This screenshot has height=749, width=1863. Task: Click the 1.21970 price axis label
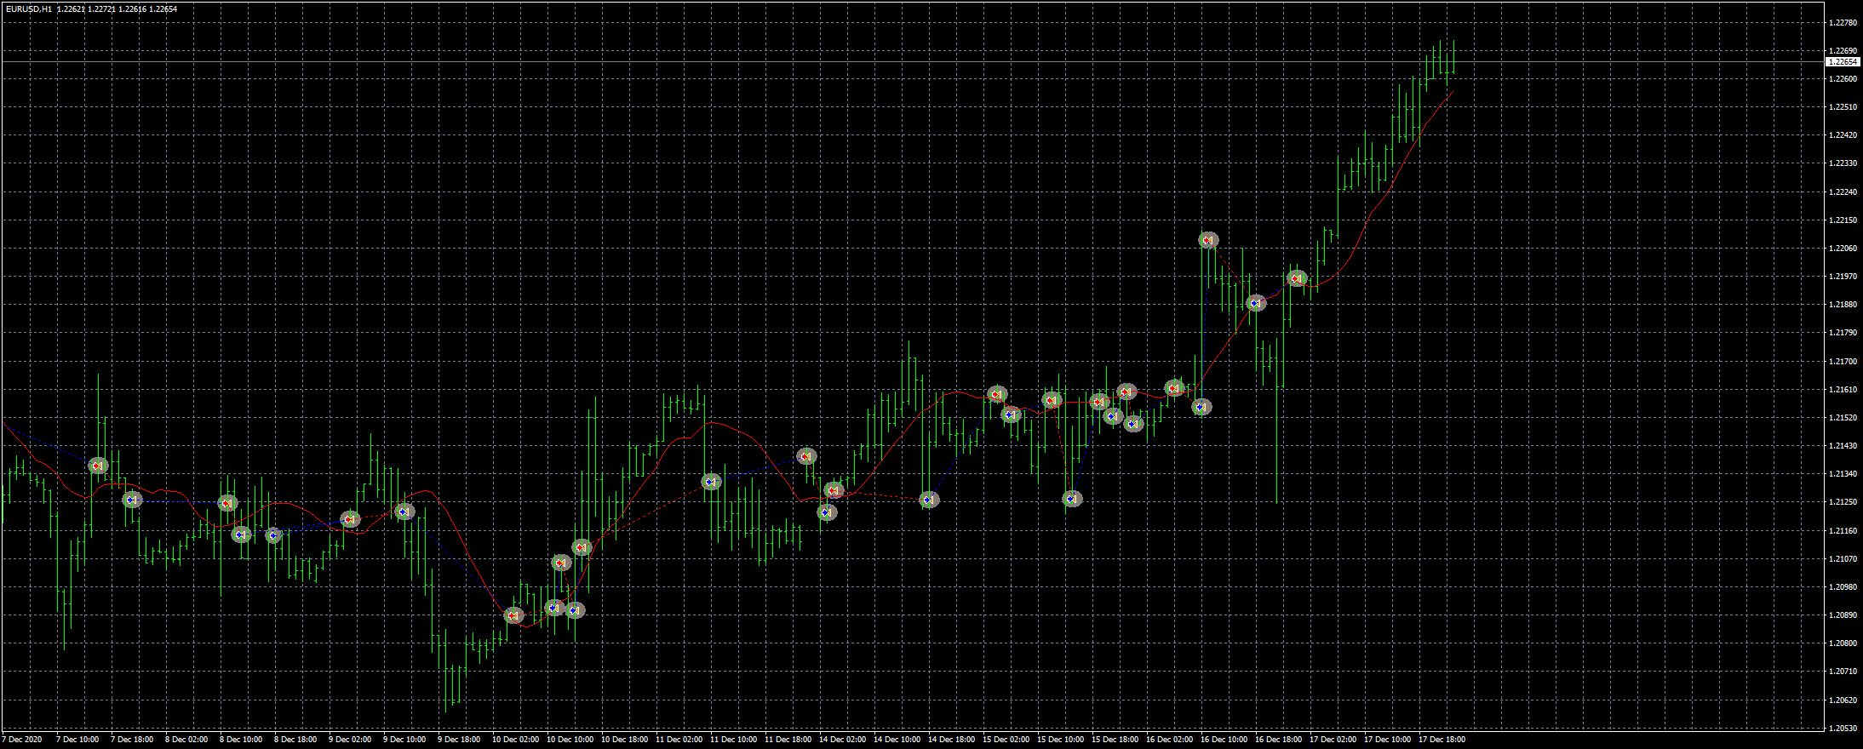[1843, 277]
